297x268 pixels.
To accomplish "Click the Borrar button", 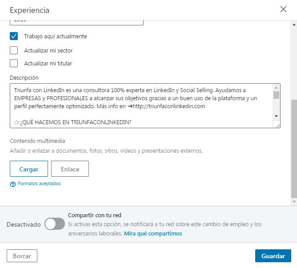I will tap(22, 256).
